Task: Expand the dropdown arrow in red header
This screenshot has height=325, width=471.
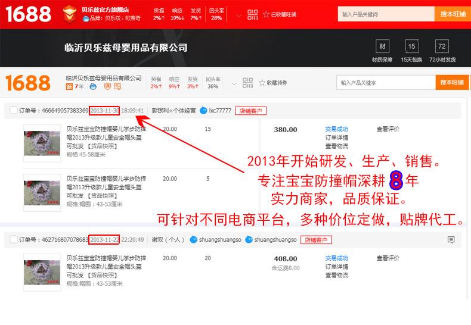Action: click(238, 15)
